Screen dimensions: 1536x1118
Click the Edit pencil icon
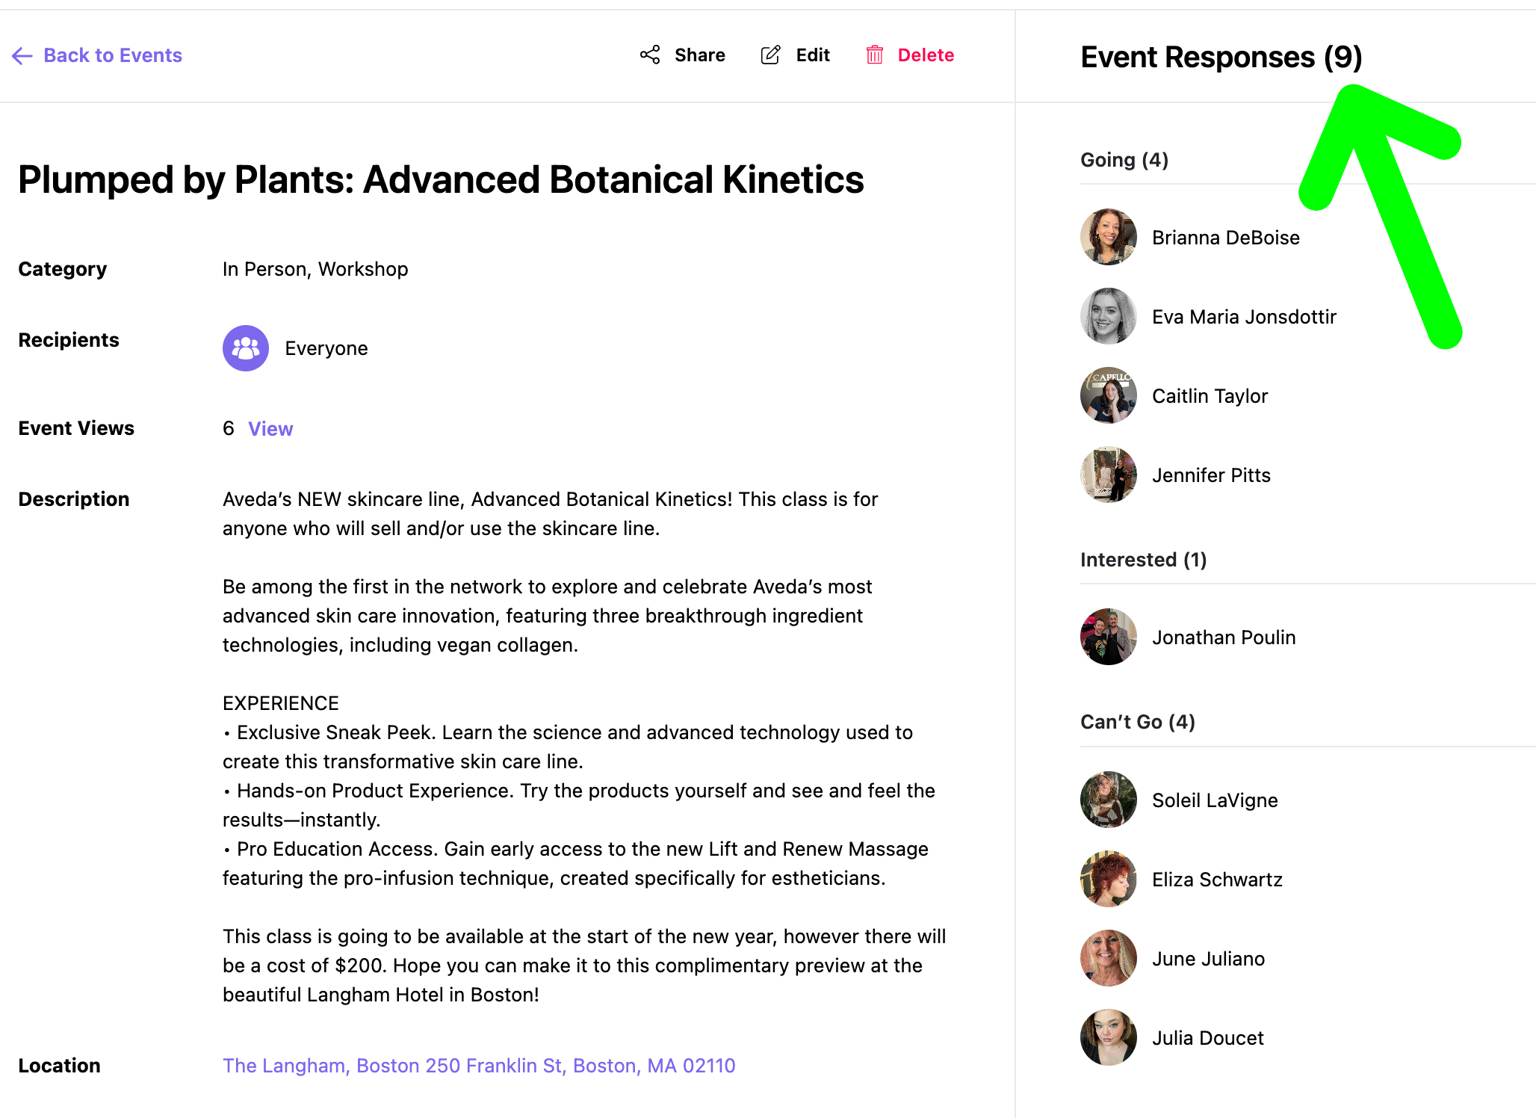point(771,55)
